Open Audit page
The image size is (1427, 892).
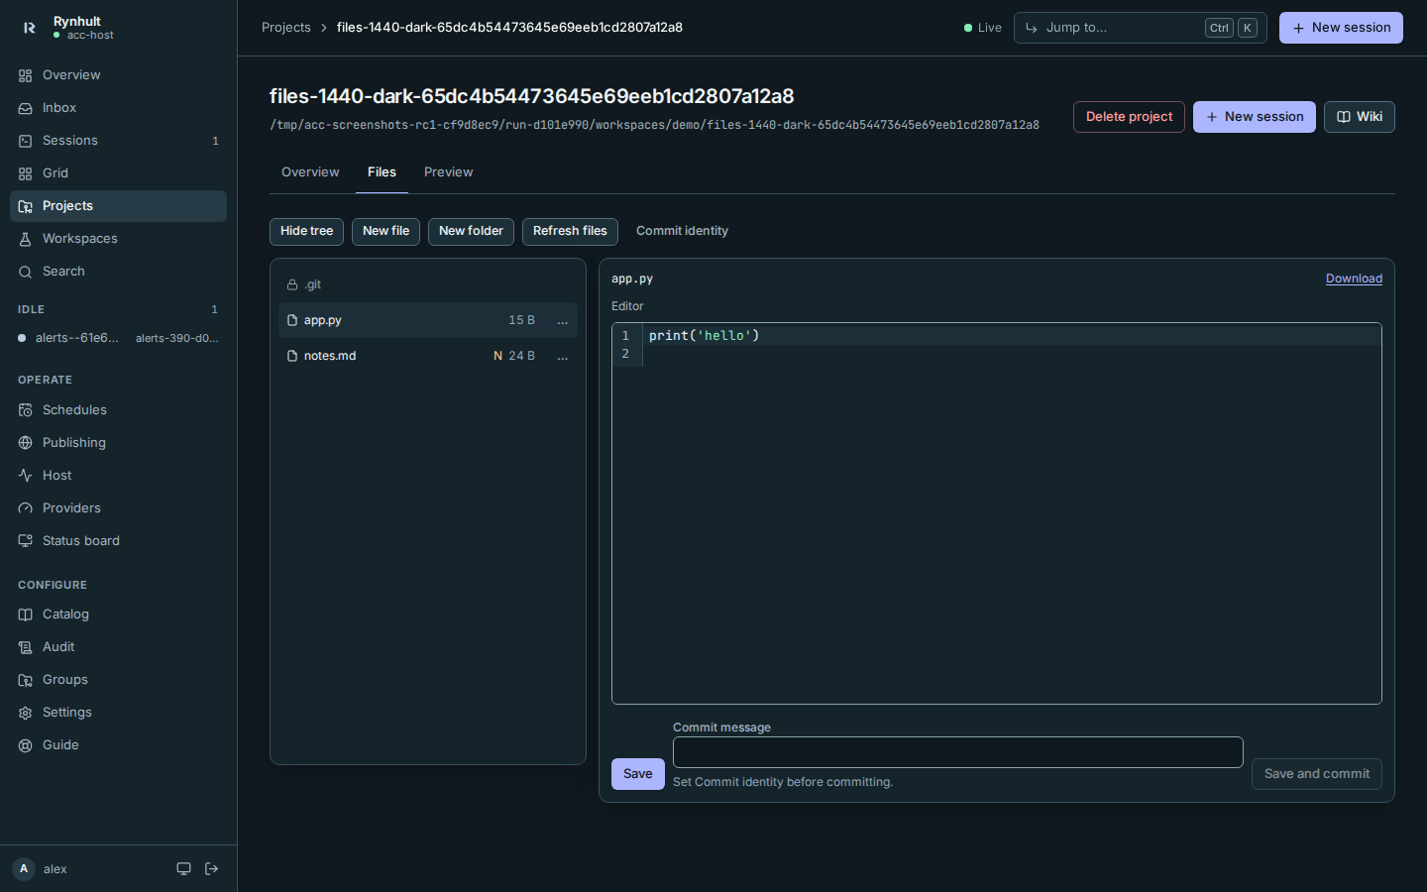[x=118, y=647]
